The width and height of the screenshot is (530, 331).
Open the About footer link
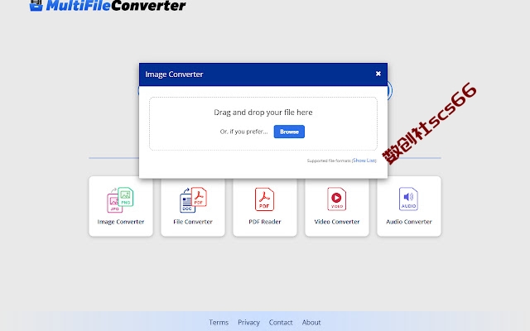(311, 322)
